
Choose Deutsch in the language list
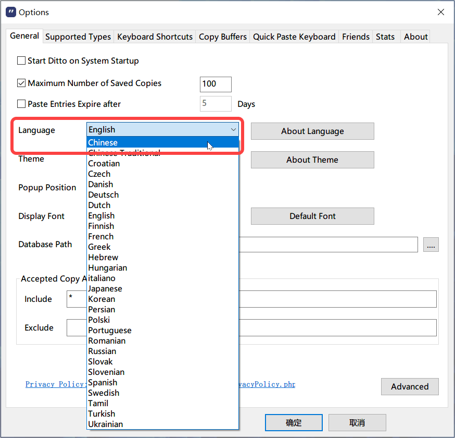pyautogui.click(x=162, y=195)
